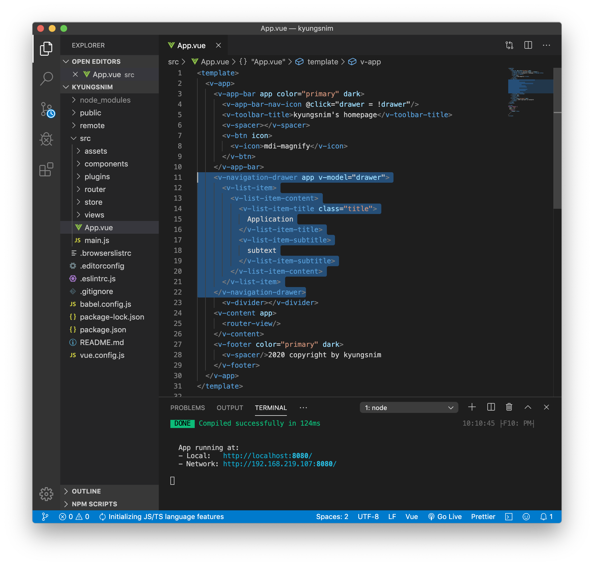594x566 pixels.
Task: Switch to the Output tab
Action: click(x=230, y=408)
